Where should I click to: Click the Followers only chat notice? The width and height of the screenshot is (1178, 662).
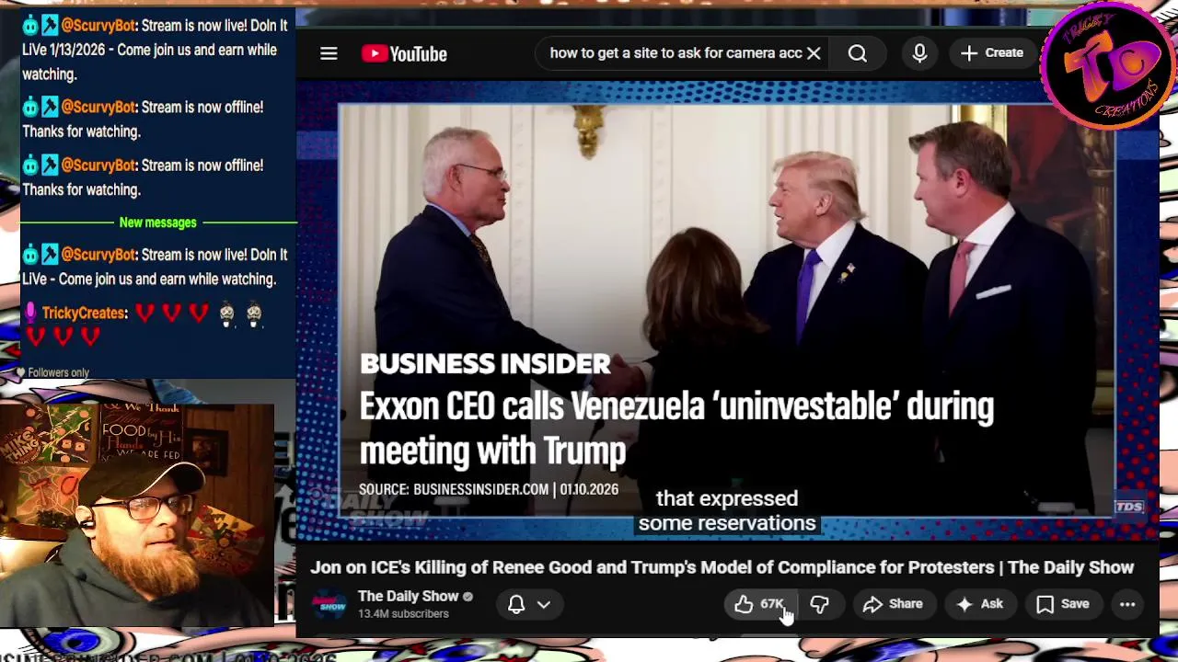pos(58,372)
